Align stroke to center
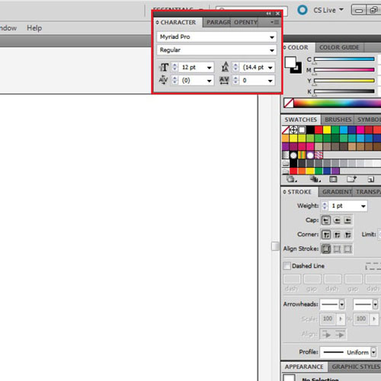The width and height of the screenshot is (381, 381). coord(326,248)
